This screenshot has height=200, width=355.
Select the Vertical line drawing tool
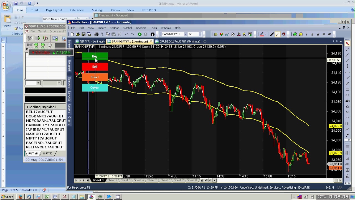point(347,66)
